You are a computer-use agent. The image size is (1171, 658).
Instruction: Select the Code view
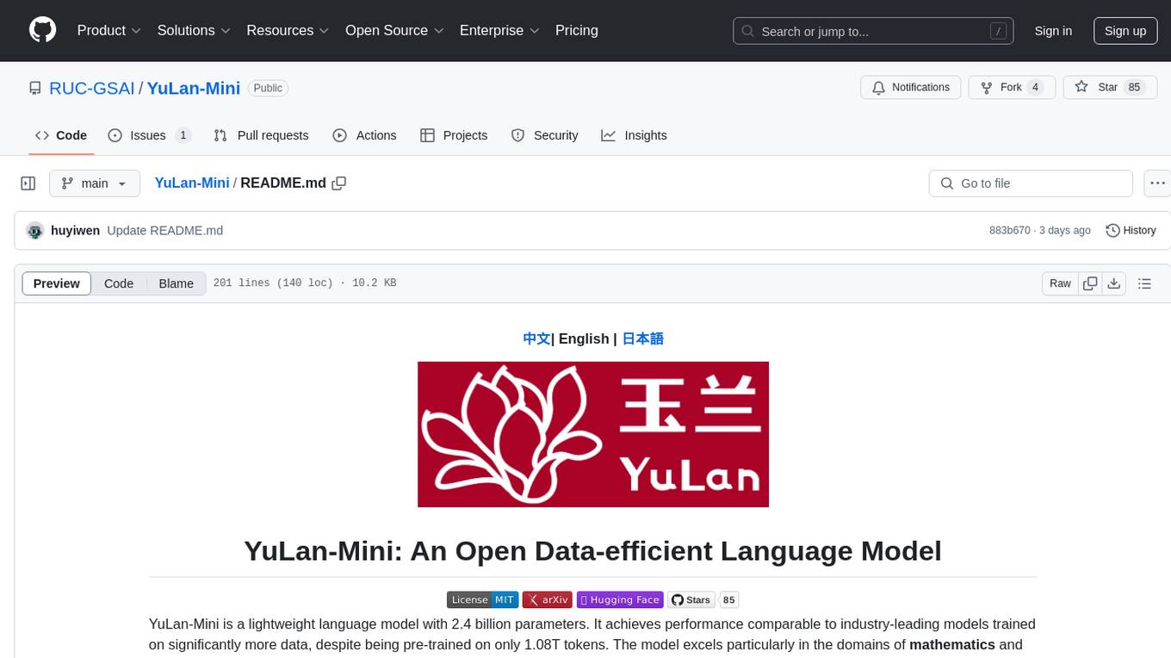tap(119, 283)
